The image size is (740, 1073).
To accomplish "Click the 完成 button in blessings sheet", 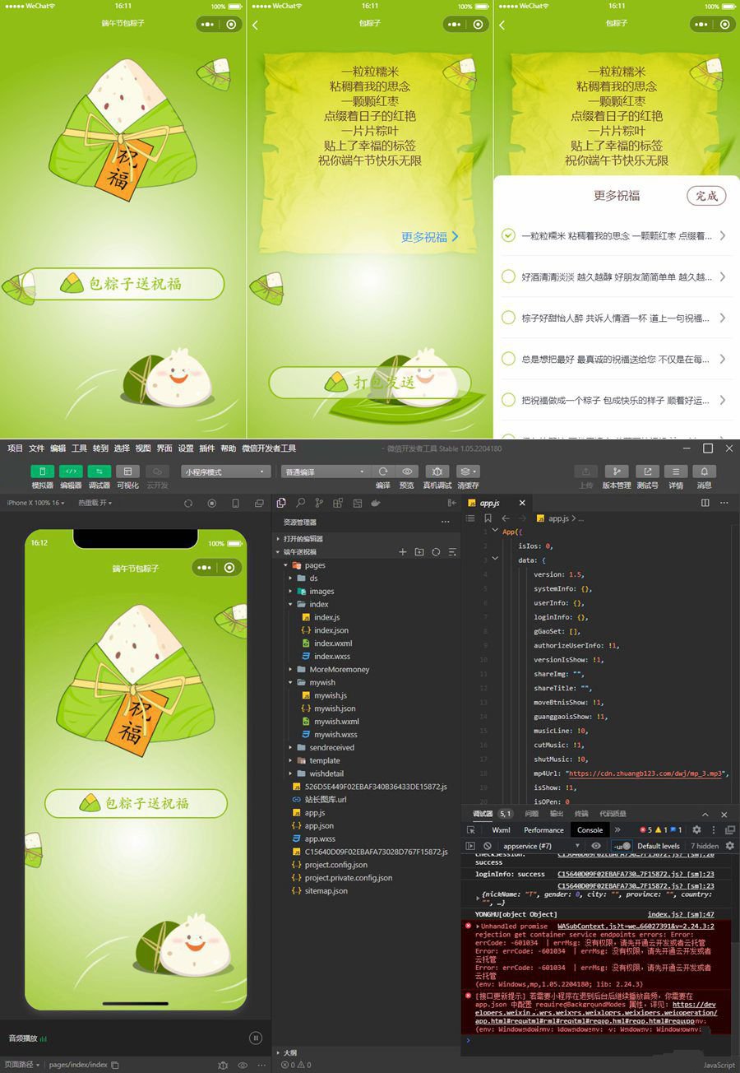I will coord(706,195).
